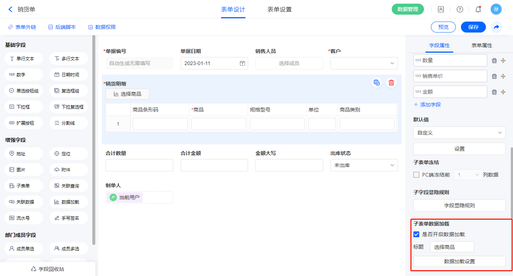Open the help question mark icon
The image size is (513, 276).
460,10
